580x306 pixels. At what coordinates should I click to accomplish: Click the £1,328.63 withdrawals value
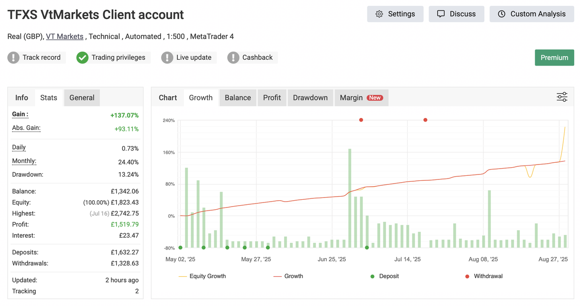(x=125, y=263)
